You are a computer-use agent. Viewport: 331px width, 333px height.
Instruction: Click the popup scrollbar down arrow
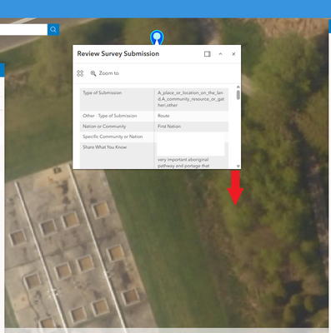tap(238, 166)
